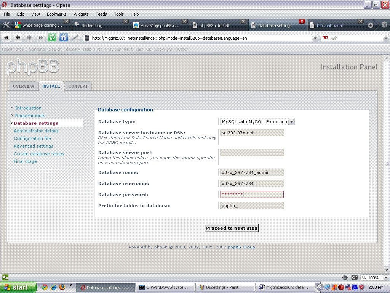Close the Database settings tab

302,21
